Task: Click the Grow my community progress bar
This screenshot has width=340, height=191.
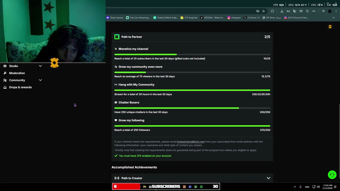Action: coord(192,72)
